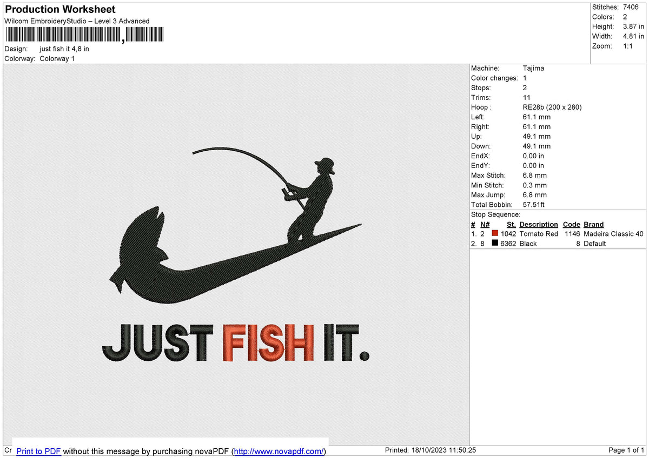Click the printed timestamp 18/10/2023 11:50:25
The image size is (649, 458).
point(445,450)
